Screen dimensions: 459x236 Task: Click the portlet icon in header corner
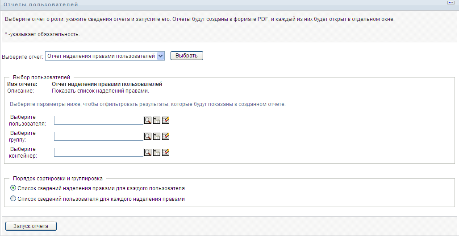[x=451, y=3]
